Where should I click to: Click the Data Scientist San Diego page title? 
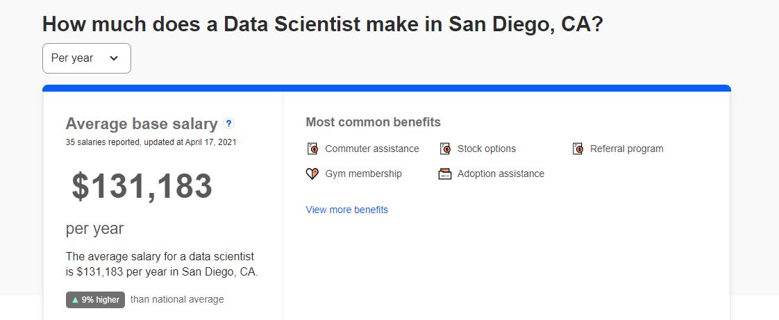(322, 24)
